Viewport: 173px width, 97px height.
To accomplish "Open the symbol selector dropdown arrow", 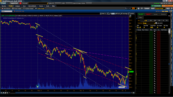I will coord(13,11).
